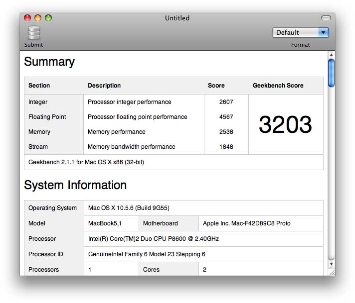Click the Integer section label
355x303 pixels.
[x=38, y=102]
